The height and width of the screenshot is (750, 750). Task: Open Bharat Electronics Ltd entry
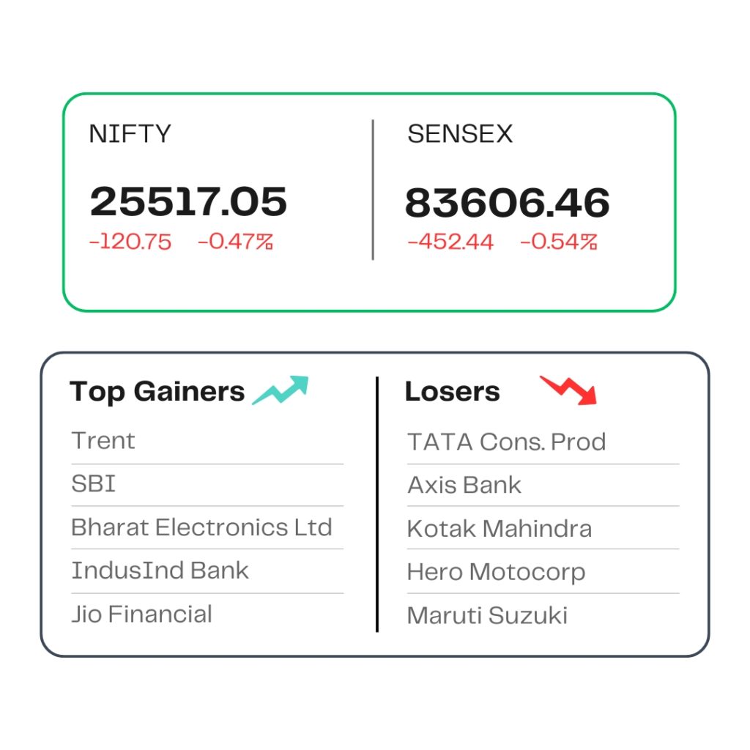click(x=201, y=527)
